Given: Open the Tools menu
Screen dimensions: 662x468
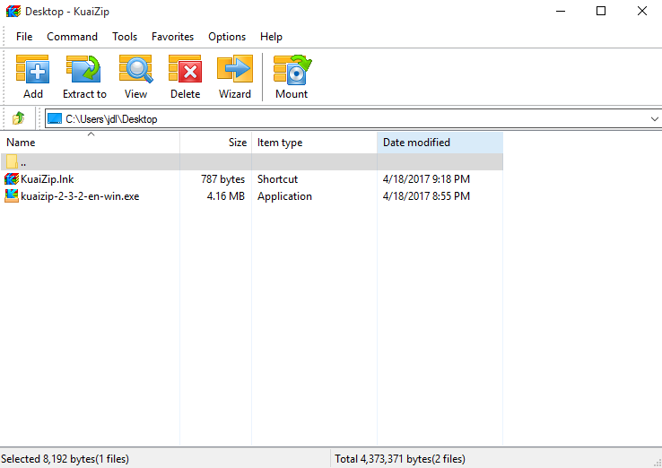Looking at the screenshot, I should tap(125, 37).
